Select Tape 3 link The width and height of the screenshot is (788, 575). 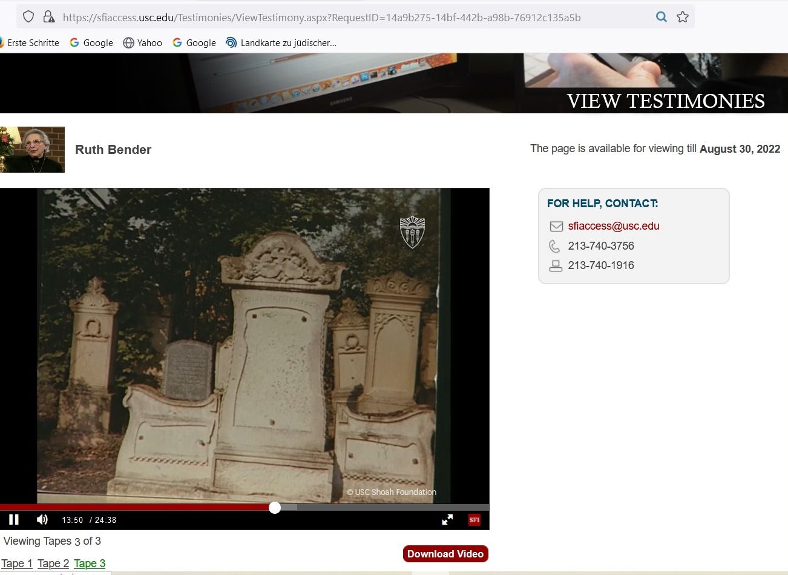pos(90,563)
